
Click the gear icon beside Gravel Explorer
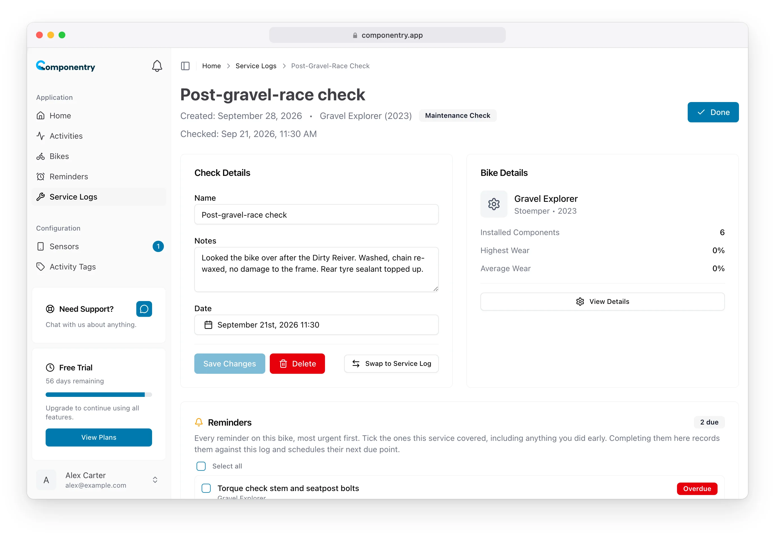[494, 204]
